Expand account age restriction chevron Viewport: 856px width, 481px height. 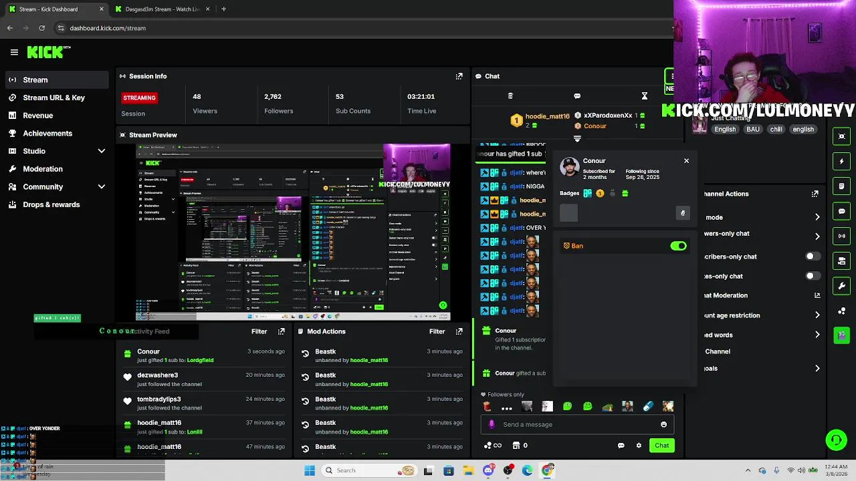[x=817, y=315]
